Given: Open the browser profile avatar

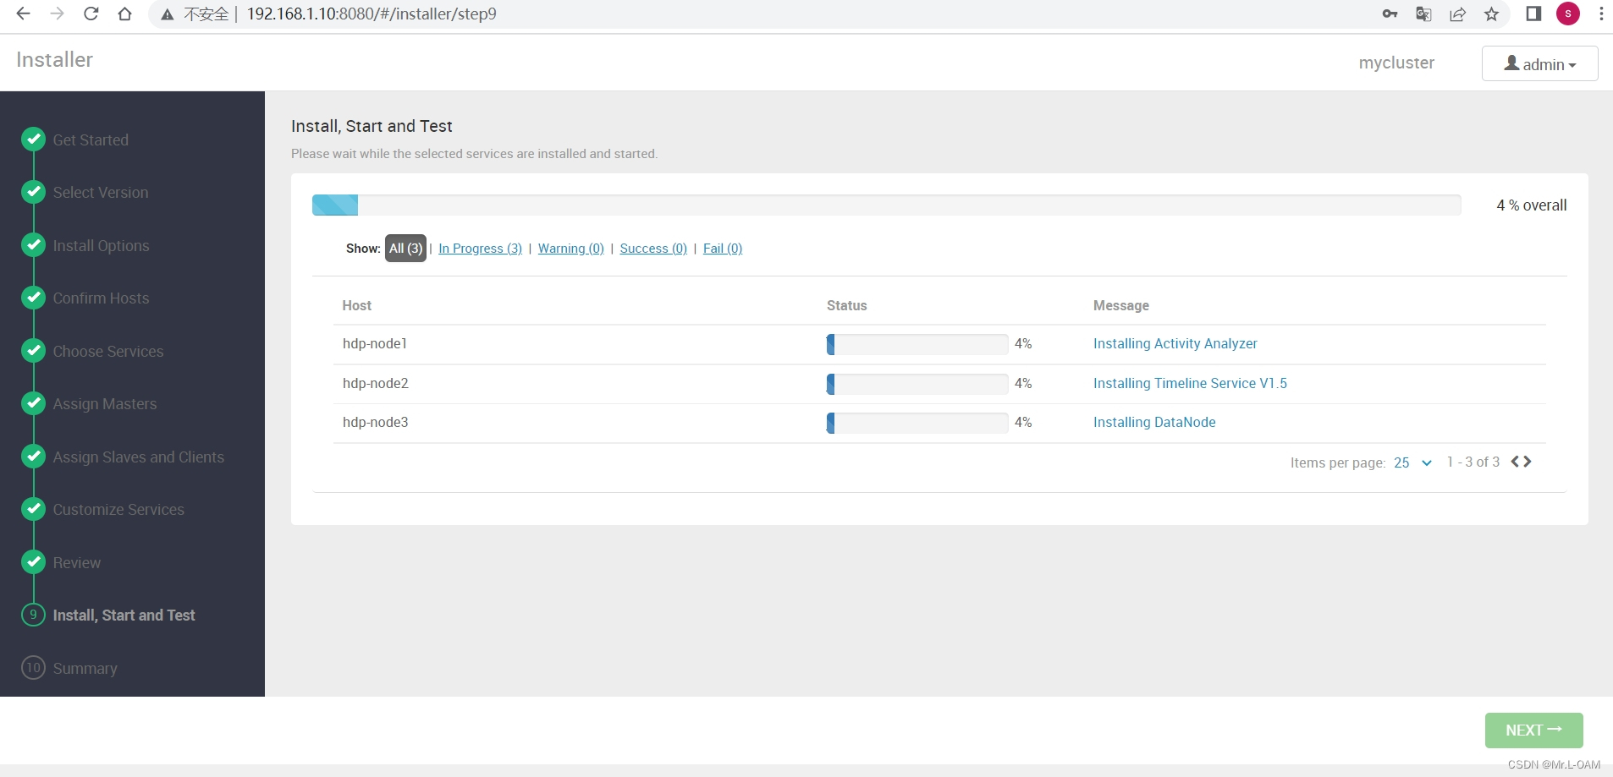Looking at the screenshot, I should 1568,14.
